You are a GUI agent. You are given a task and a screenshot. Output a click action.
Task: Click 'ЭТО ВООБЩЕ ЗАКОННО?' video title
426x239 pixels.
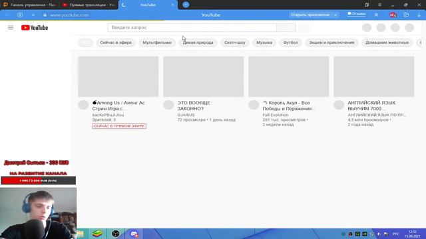pos(194,106)
